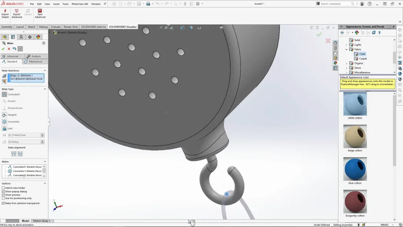Open the Insert menu
Screen dimensions: 403x227
click(56, 4)
